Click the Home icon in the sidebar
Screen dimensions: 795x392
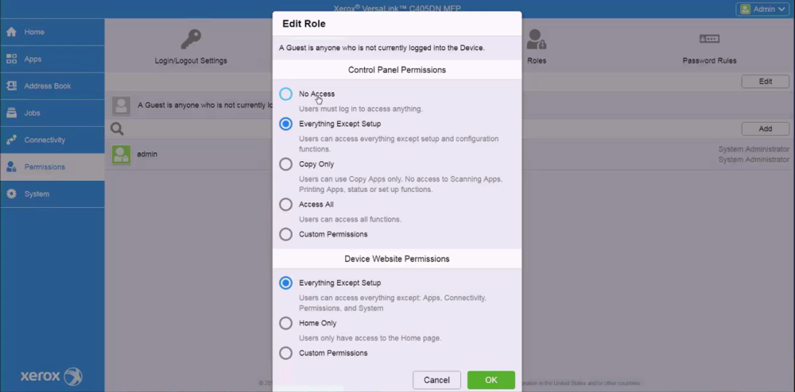[x=12, y=32]
